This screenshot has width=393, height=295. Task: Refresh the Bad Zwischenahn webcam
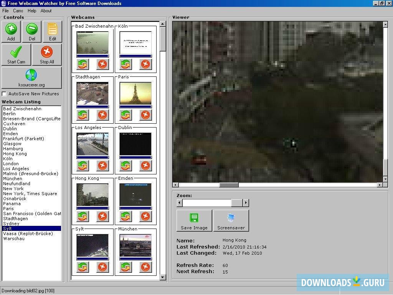click(83, 64)
